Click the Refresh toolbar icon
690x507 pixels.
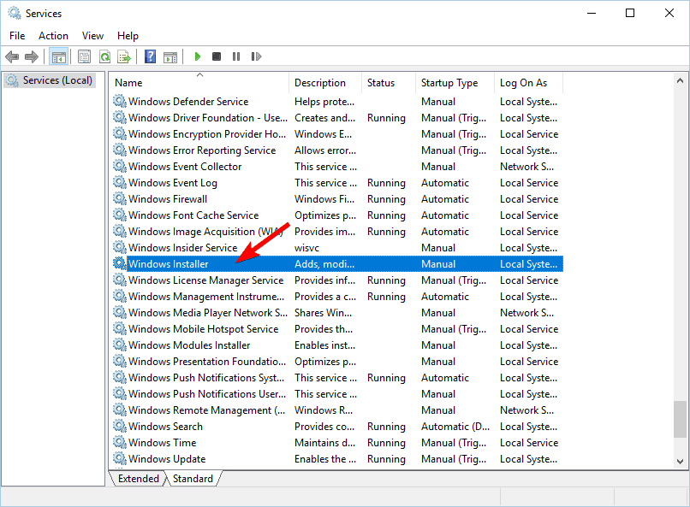(x=104, y=56)
